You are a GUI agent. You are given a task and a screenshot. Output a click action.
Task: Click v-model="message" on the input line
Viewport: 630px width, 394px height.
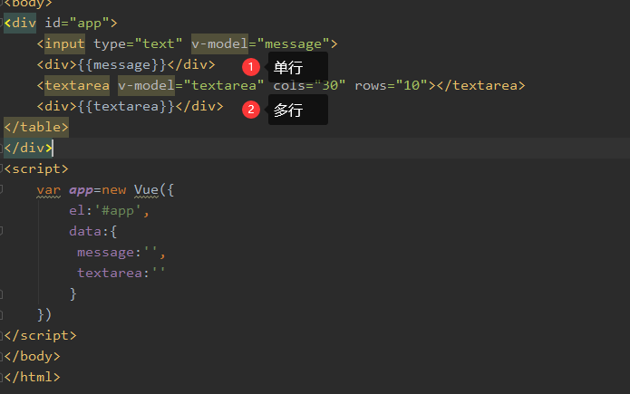click(260, 43)
